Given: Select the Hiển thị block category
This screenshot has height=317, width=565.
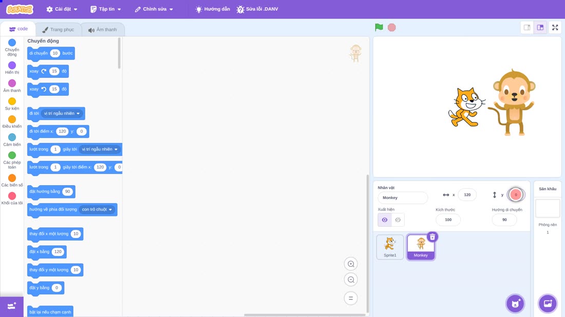Looking at the screenshot, I should 12,68.
